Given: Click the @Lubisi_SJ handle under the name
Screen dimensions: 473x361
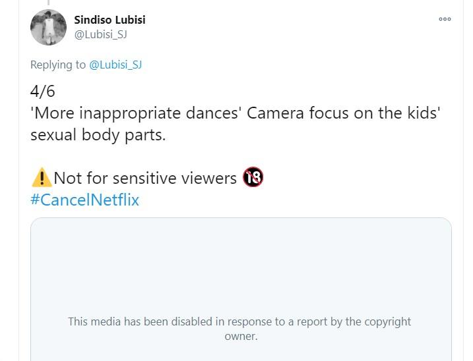Looking at the screenshot, I should (100, 35).
